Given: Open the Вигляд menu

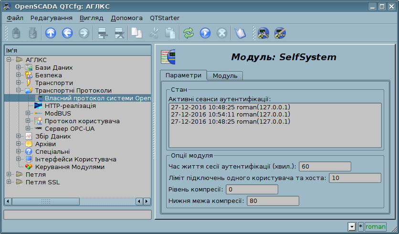Looking at the screenshot, I should pos(91,18).
